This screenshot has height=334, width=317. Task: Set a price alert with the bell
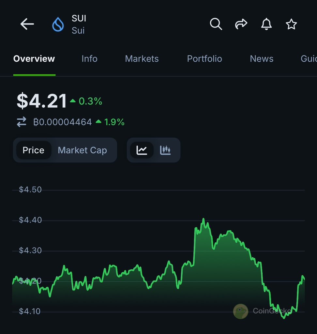[266, 24]
